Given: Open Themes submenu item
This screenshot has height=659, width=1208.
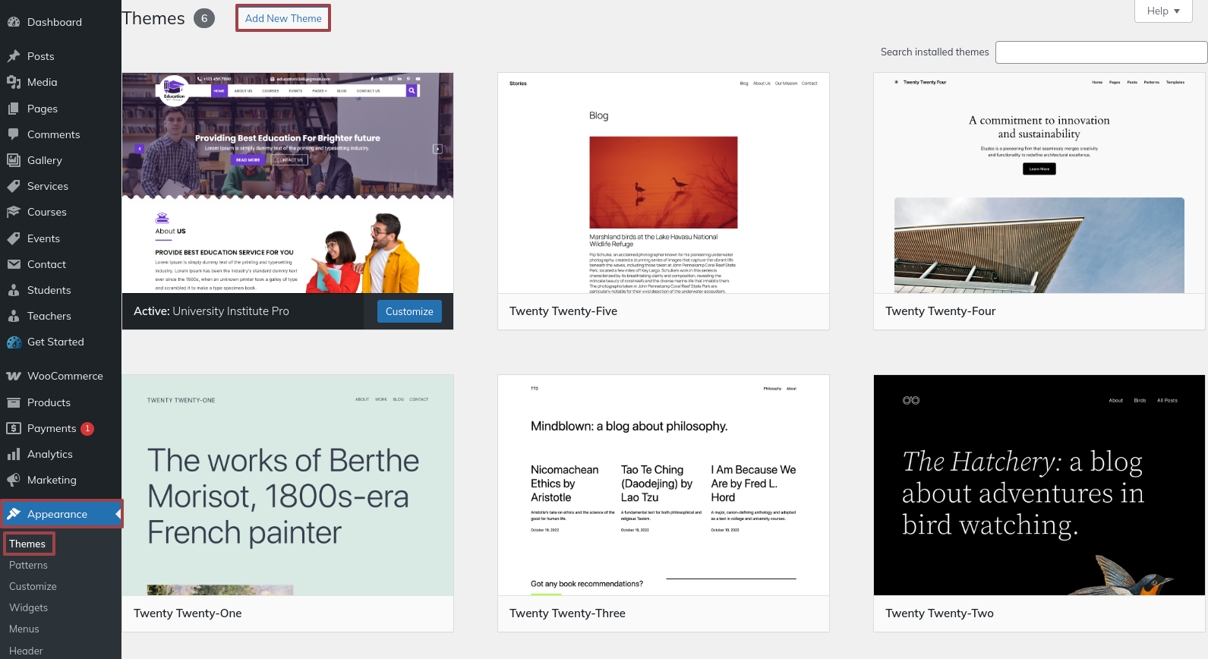Looking at the screenshot, I should 27,544.
